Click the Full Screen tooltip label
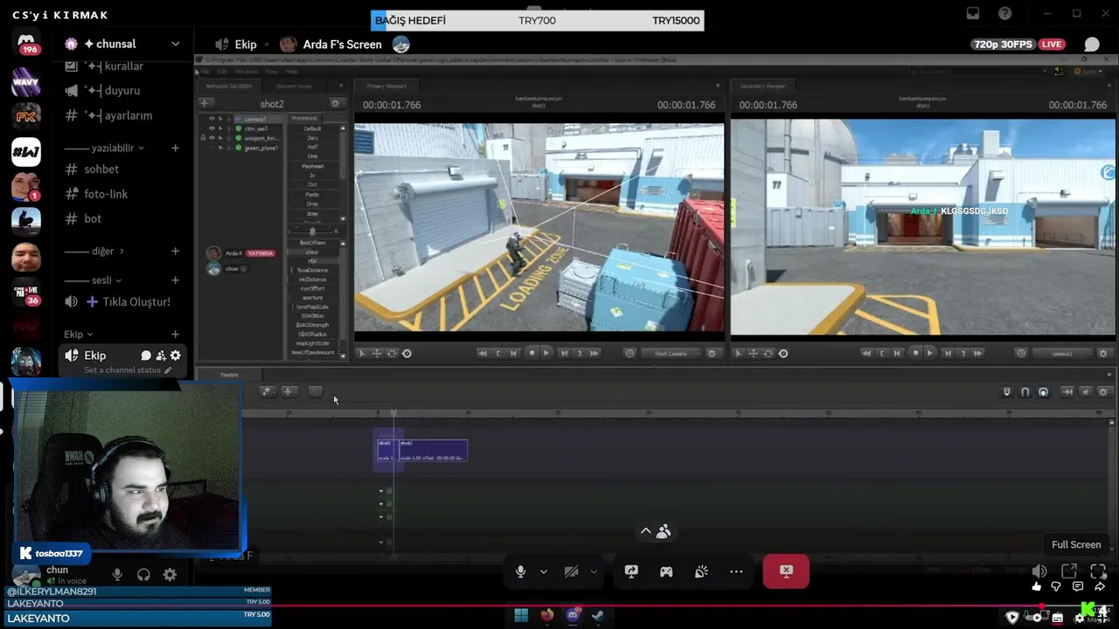This screenshot has height=629, width=1119. (x=1076, y=544)
